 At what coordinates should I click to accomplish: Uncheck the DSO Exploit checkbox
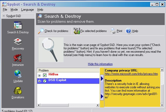click(x=45, y=81)
